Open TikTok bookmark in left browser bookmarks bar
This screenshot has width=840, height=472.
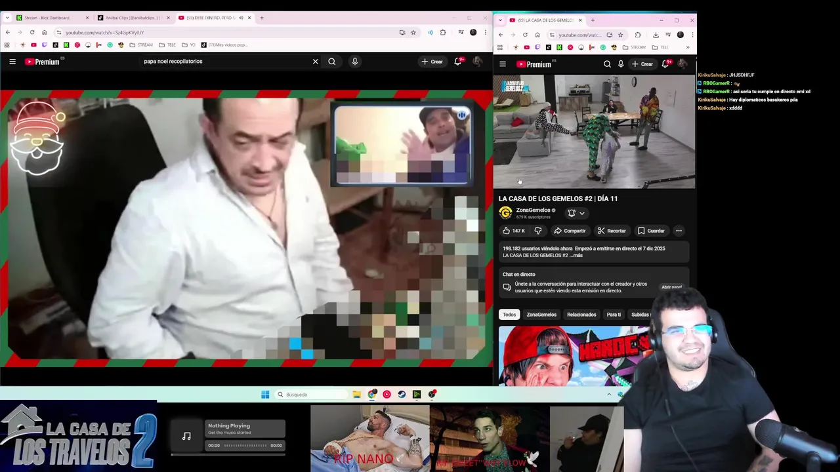55,45
